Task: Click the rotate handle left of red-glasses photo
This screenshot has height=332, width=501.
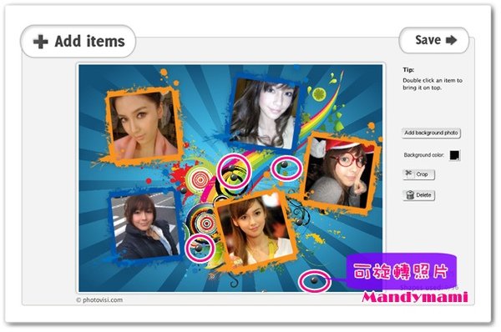Action: (284, 165)
